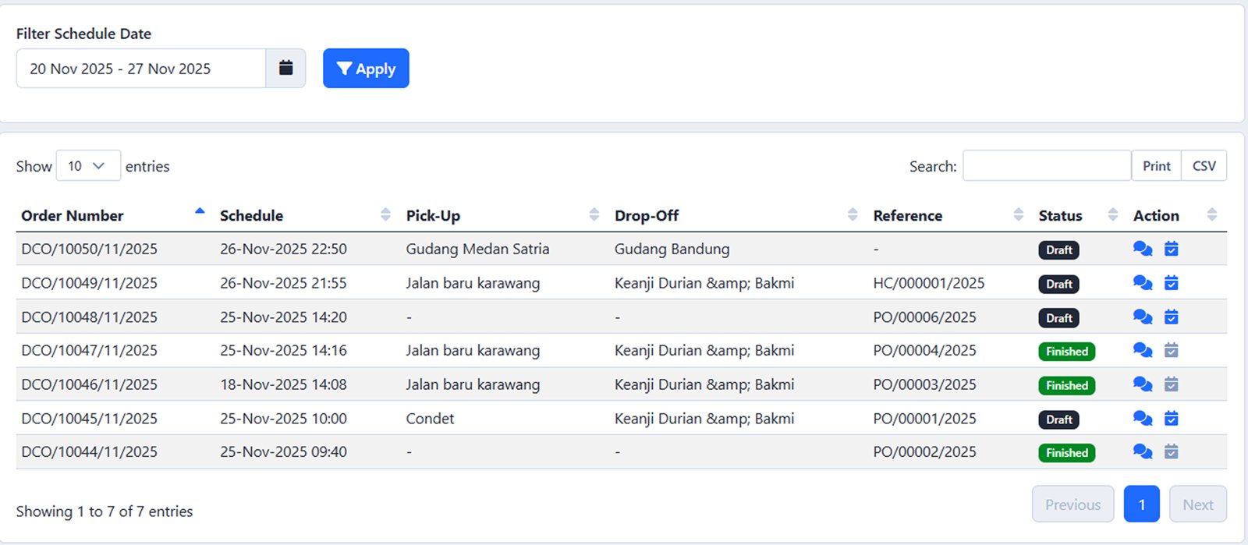Toggle sorting on the Reference column
Screen dimensions: 1248x545
1018,214
